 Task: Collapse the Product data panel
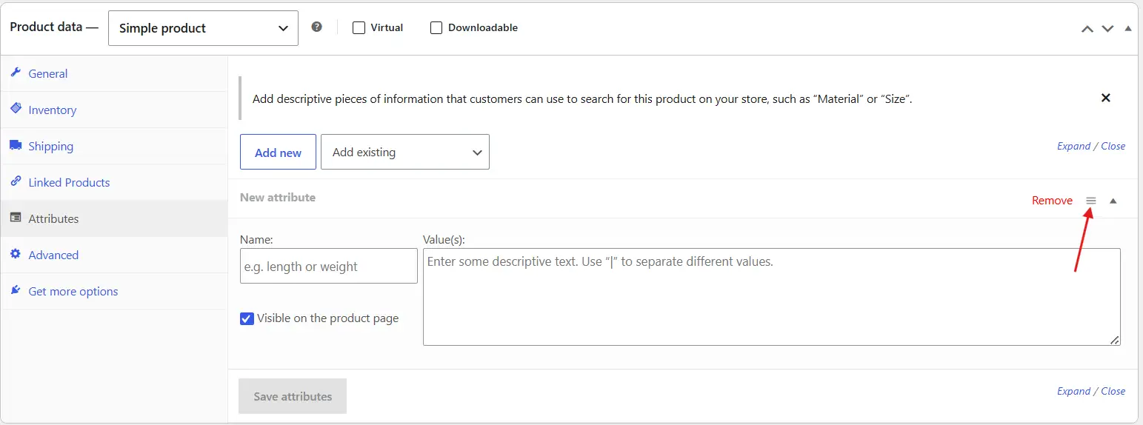1128,29
